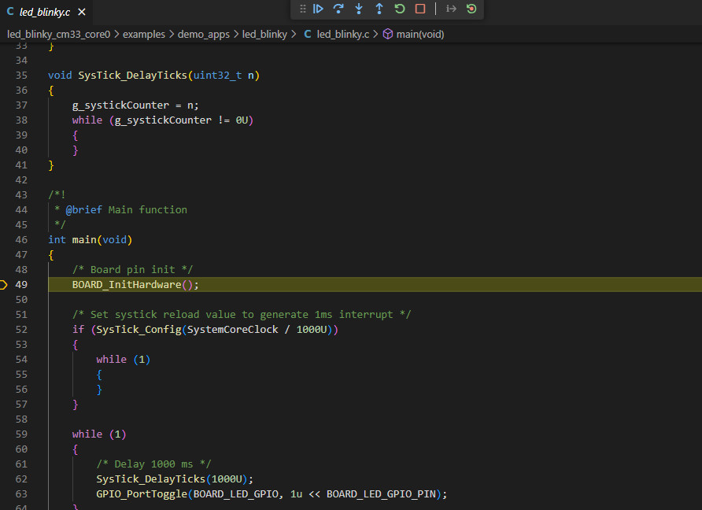
Task: Click the step instruction icon after the separator
Action: (x=450, y=9)
